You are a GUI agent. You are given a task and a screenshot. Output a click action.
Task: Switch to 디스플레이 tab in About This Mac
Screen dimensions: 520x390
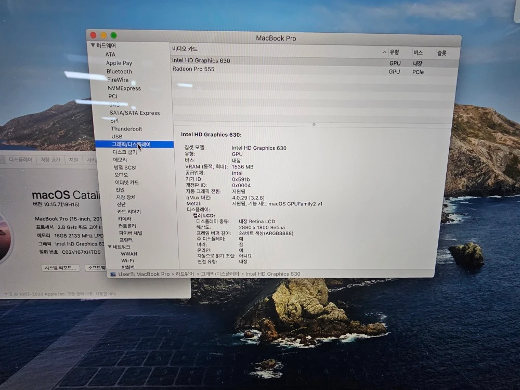pos(21,160)
